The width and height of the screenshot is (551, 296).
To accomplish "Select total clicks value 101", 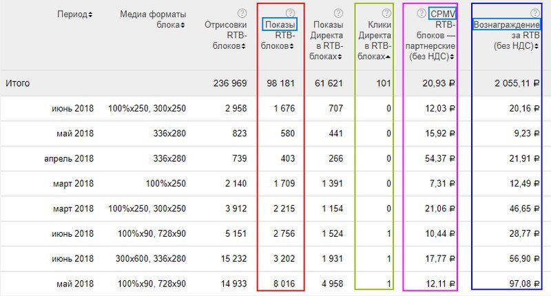I will (384, 83).
